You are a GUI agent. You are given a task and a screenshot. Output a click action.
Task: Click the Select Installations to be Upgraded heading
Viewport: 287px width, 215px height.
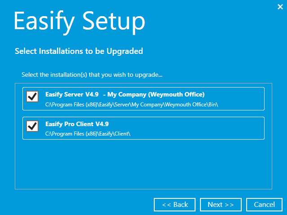coord(79,51)
